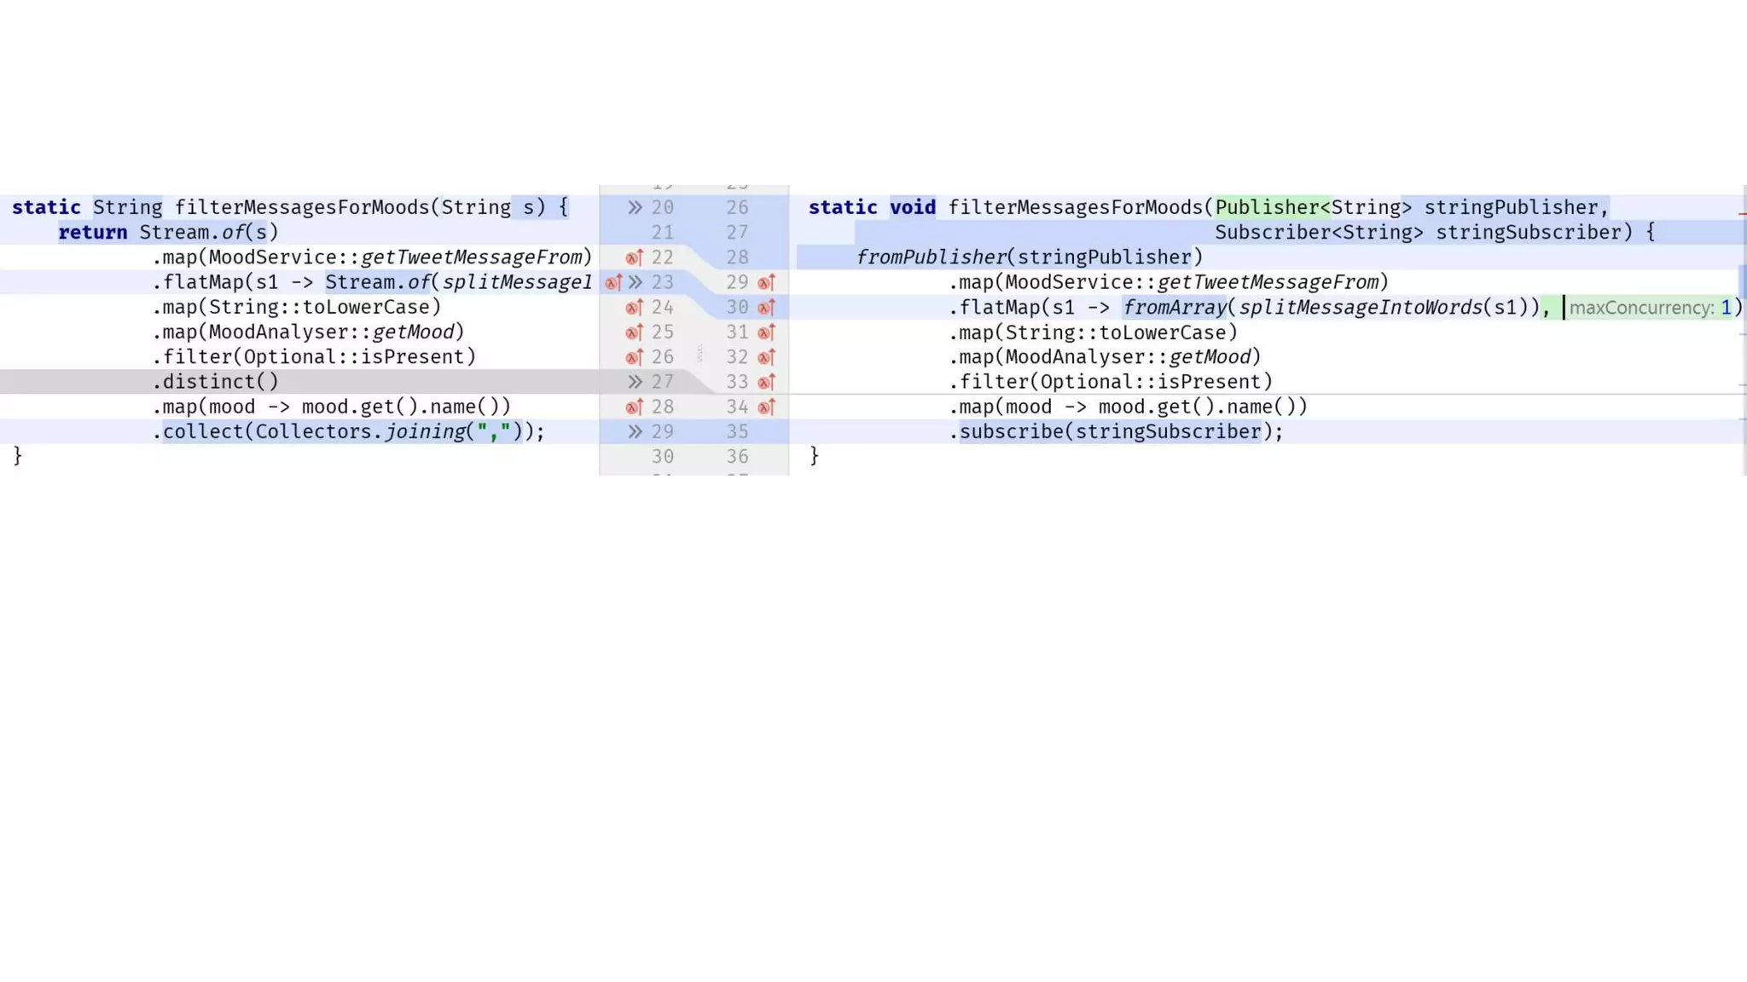1747x982 pixels.
Task: Click lambda gutter icon at left line 22
Action: 634,257
